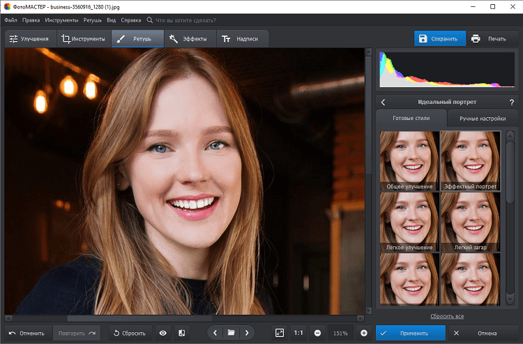
Task: Go to next photo arrow
Action: point(246,333)
